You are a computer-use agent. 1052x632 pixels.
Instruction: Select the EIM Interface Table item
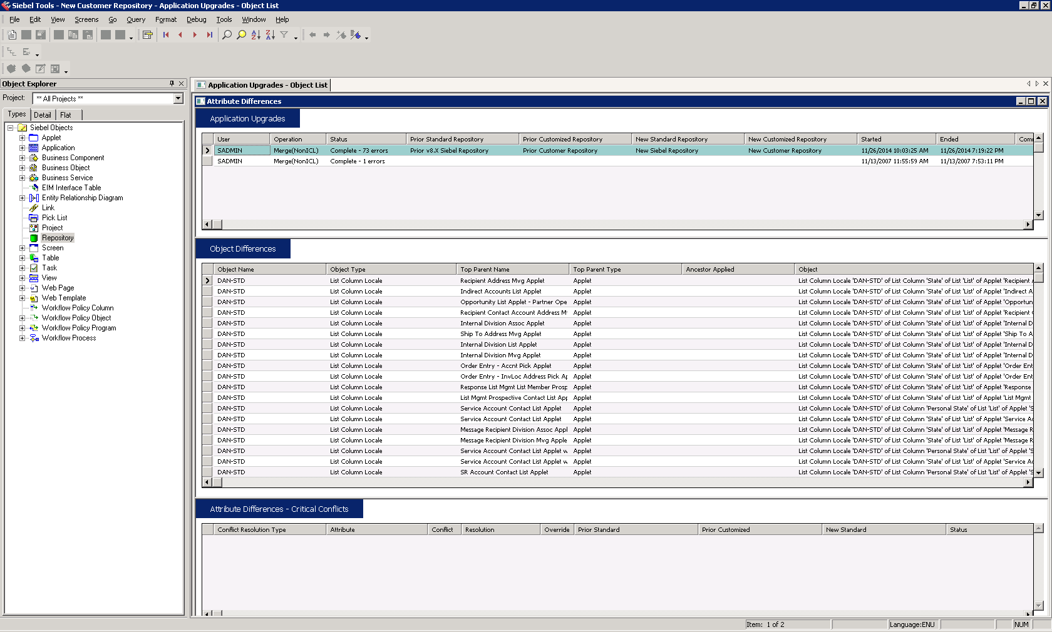[x=71, y=188]
